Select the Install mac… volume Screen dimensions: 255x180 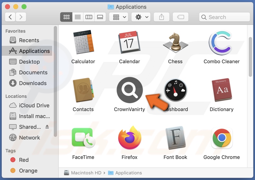point(27,116)
